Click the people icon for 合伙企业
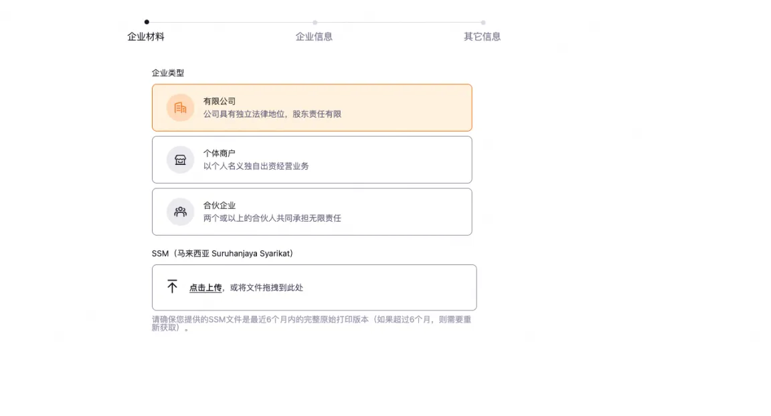 pyautogui.click(x=180, y=212)
